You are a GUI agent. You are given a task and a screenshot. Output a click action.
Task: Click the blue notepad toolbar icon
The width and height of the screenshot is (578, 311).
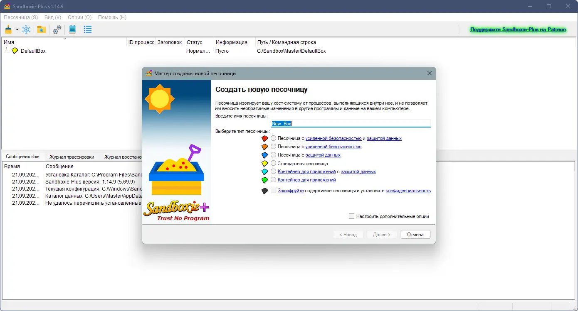[72, 29]
